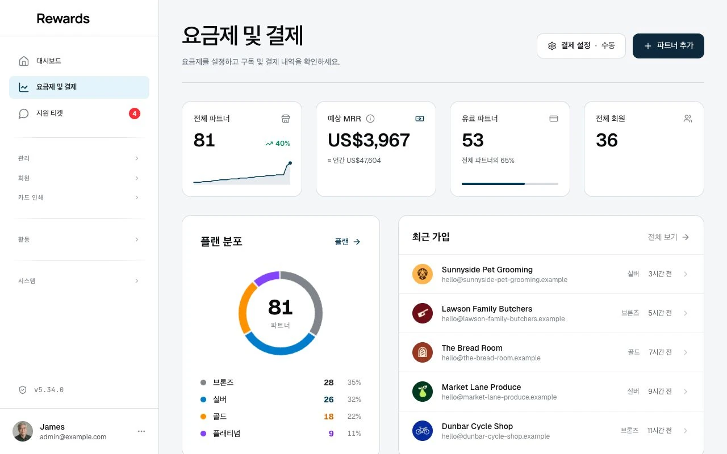Click the orange 골드 legend dot

tap(203, 417)
